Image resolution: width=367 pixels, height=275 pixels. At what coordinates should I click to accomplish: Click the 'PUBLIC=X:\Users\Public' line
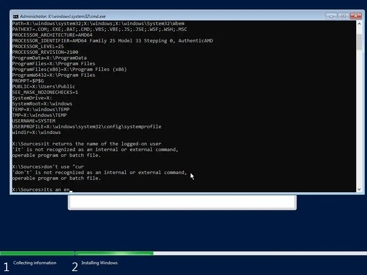click(43, 87)
